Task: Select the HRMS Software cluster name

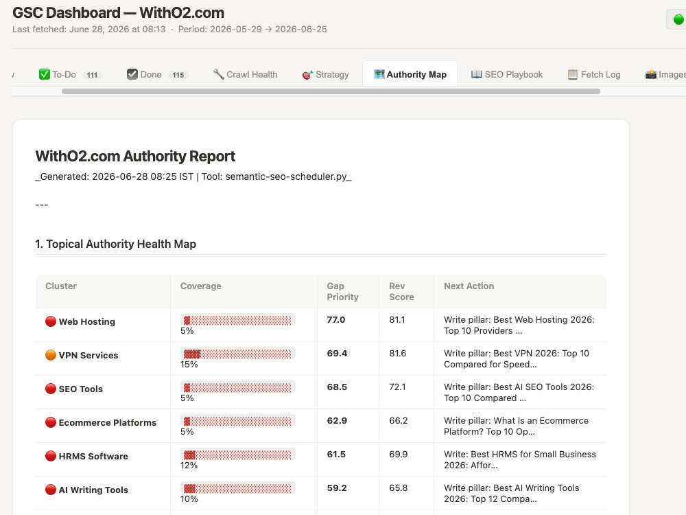Action: (x=93, y=457)
